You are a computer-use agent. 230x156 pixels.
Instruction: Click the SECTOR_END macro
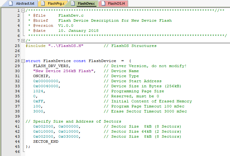click(46, 142)
